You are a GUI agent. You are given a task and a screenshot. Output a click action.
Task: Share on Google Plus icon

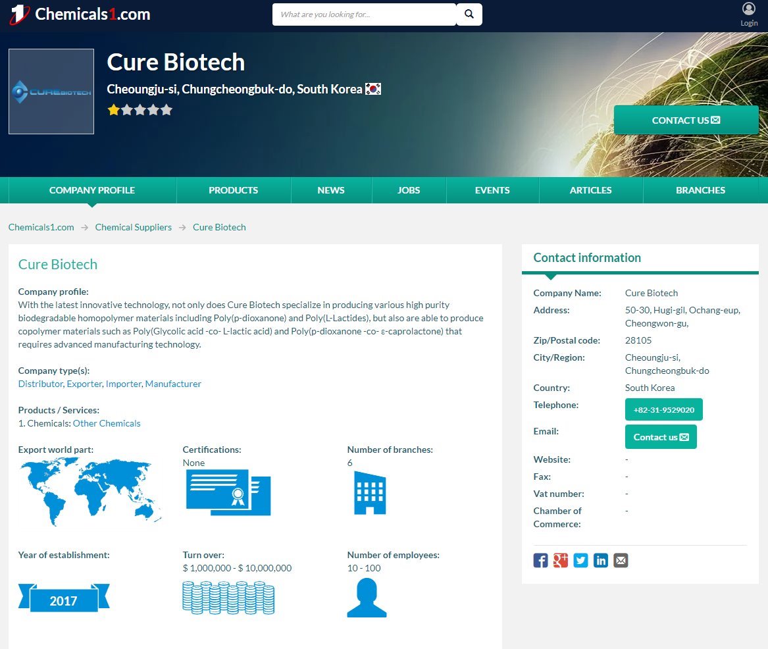[561, 560]
